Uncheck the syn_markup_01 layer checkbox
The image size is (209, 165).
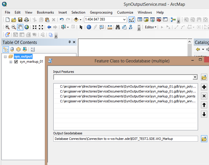pyautogui.click(x=16, y=62)
